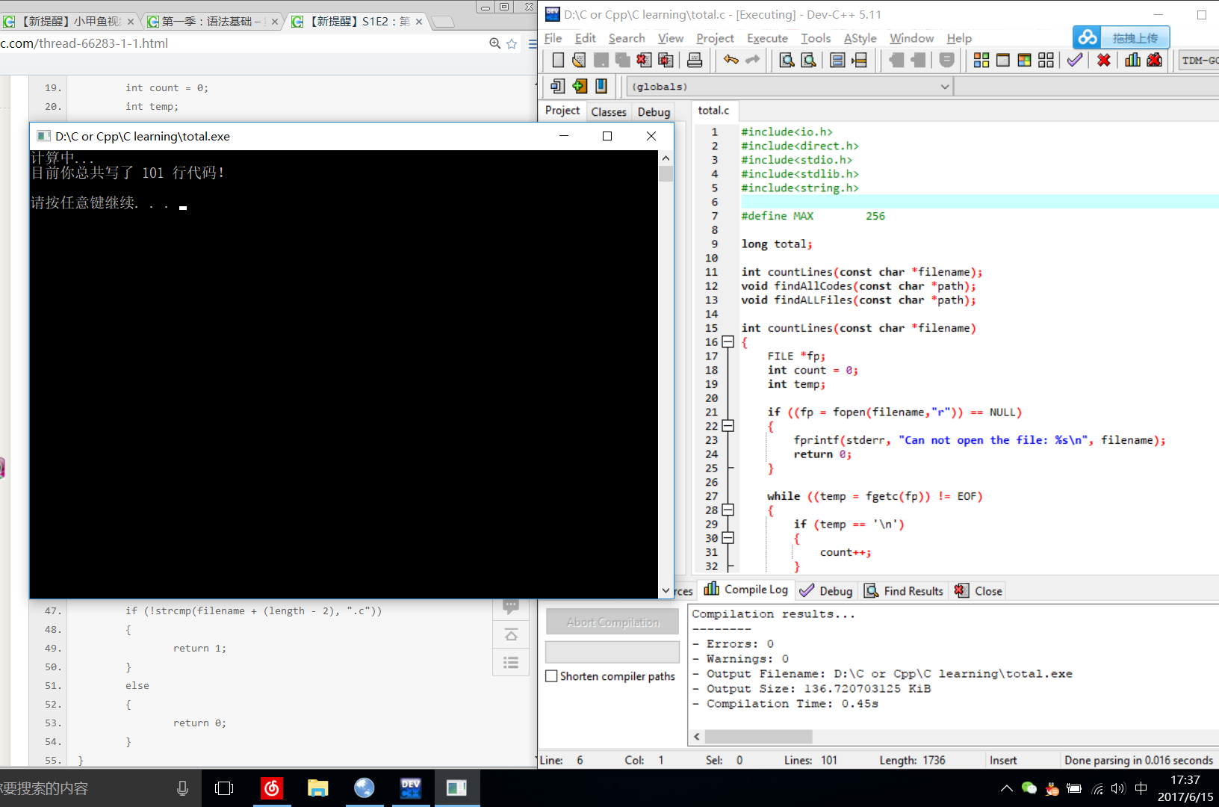Collapse the code fold at line 22
This screenshot has width=1219, height=807.
[x=728, y=426]
